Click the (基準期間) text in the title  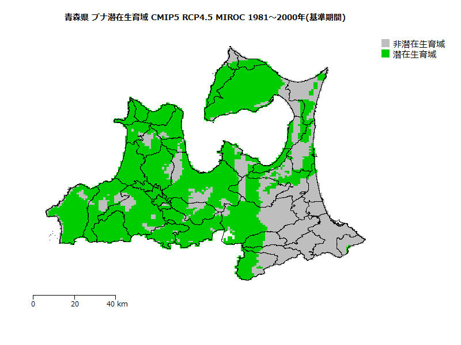click(327, 18)
